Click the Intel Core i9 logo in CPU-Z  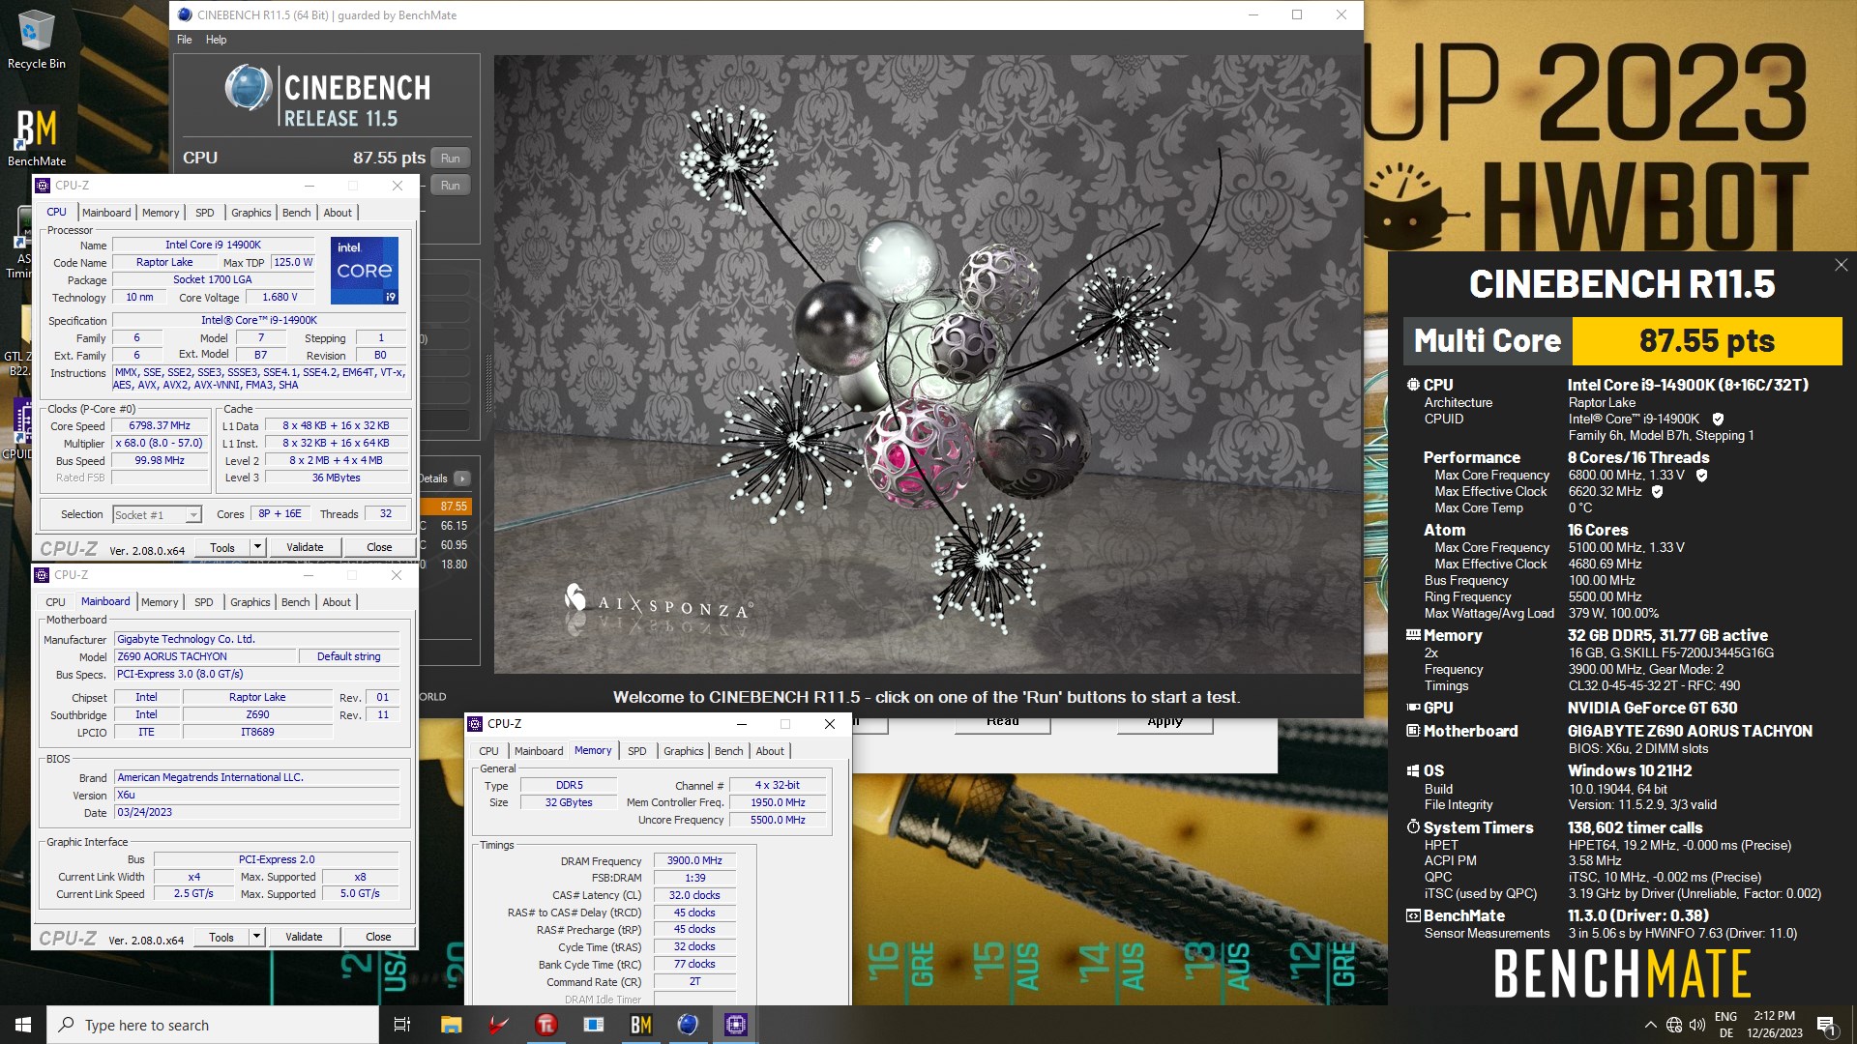[365, 271]
